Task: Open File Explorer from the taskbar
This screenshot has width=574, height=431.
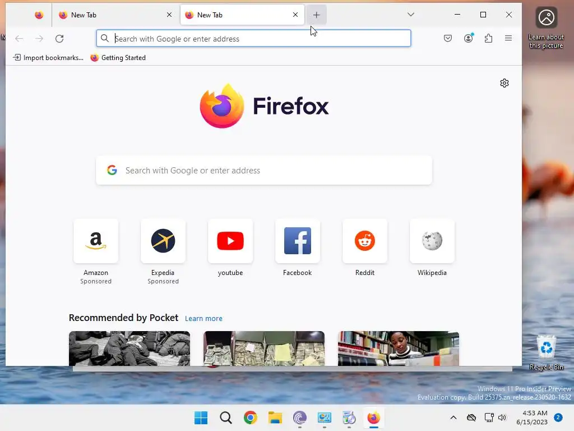Action: point(275,418)
